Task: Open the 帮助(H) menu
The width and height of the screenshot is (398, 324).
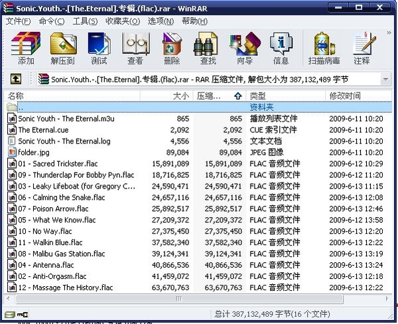Action: pos(194,21)
